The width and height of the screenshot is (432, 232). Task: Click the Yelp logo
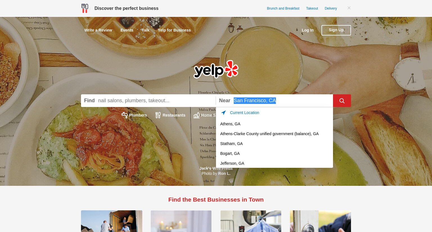[216, 69]
